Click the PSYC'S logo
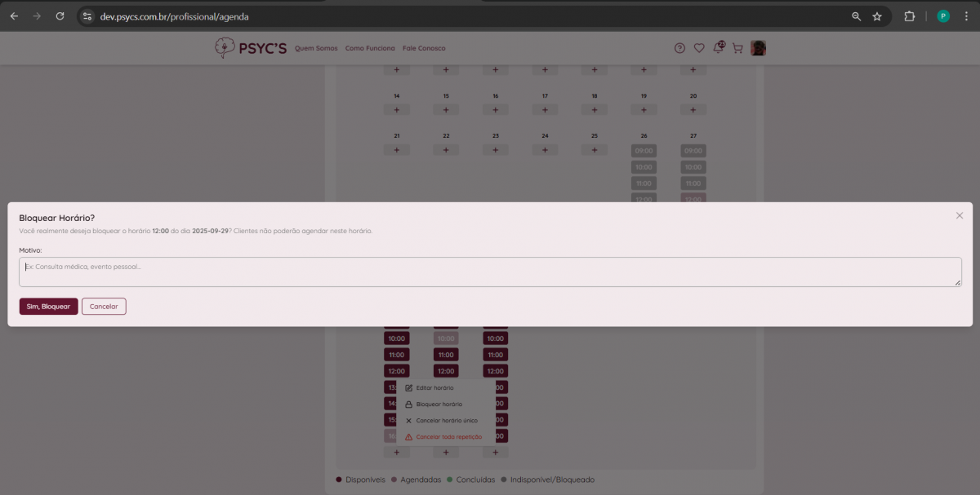Viewport: 980px width, 495px height. pyautogui.click(x=251, y=48)
